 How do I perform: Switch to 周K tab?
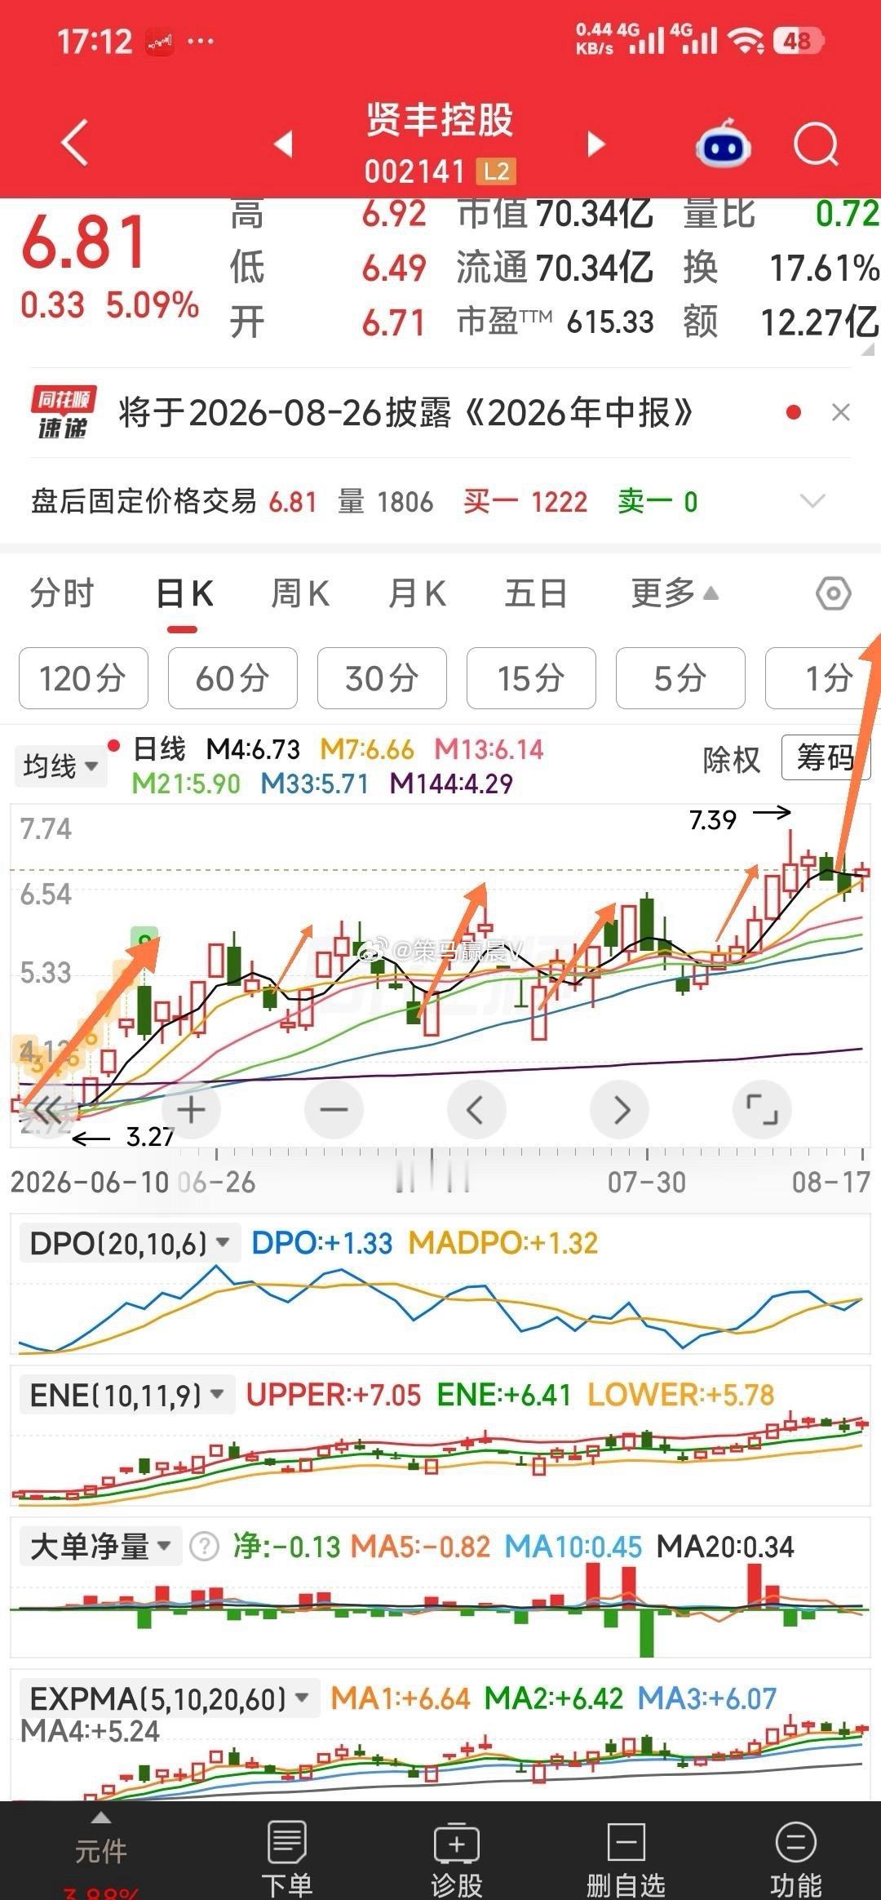click(x=300, y=593)
